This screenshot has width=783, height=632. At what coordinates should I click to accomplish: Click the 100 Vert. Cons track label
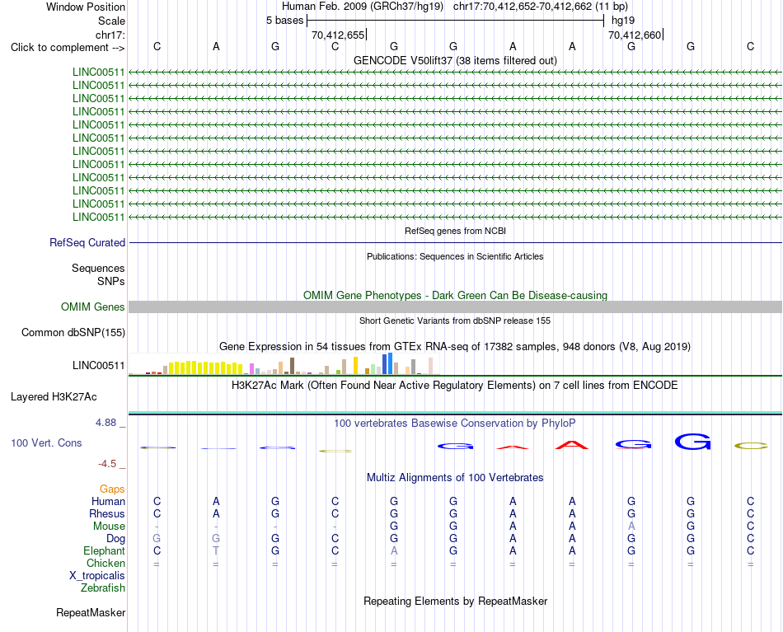coord(46,442)
